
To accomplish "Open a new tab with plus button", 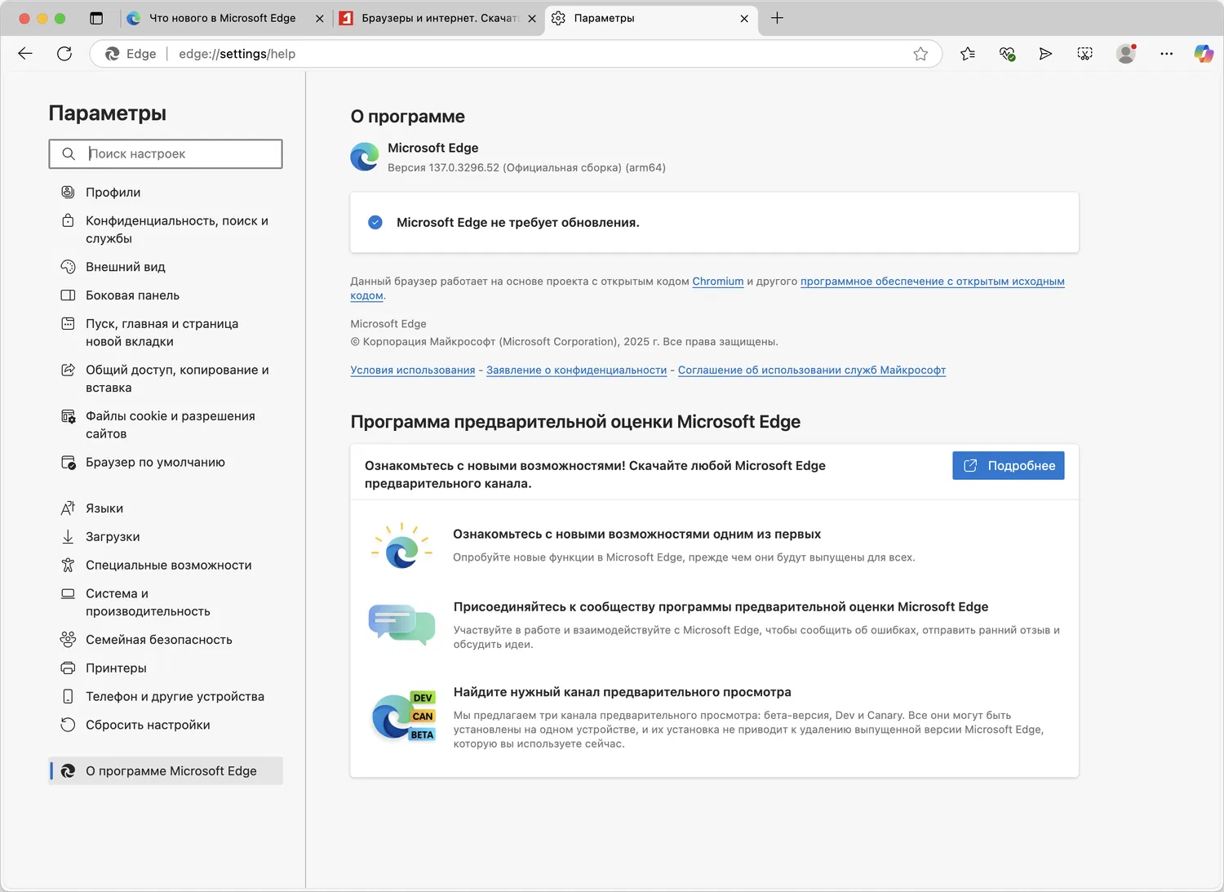I will point(777,18).
